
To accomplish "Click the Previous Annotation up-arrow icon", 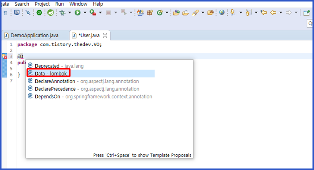I will click(248, 13).
